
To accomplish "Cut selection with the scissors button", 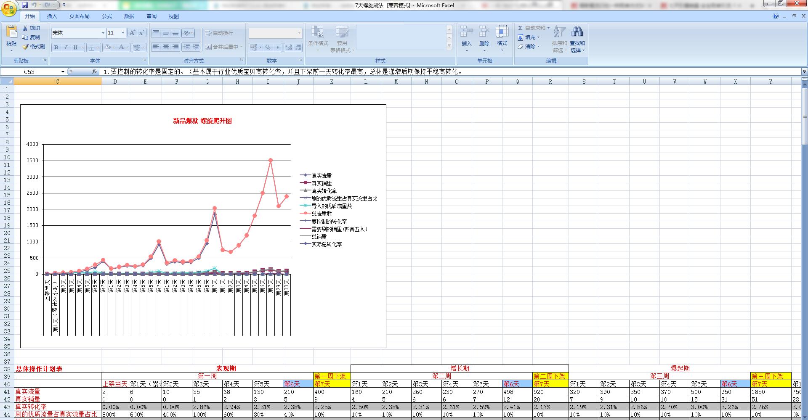I will tap(32, 28).
